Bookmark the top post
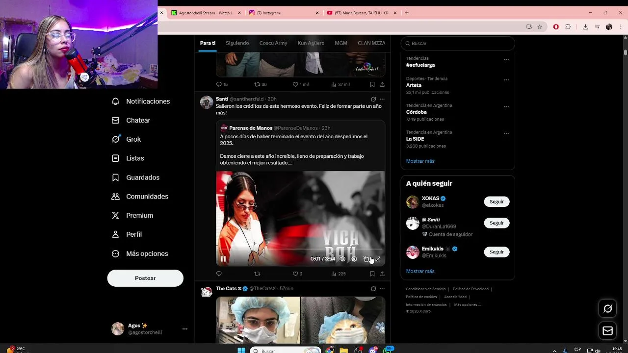628x353 pixels. [372, 84]
